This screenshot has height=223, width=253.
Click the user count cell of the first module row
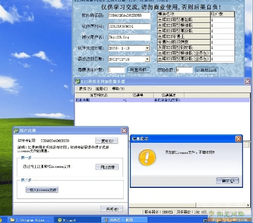tap(222, 20)
